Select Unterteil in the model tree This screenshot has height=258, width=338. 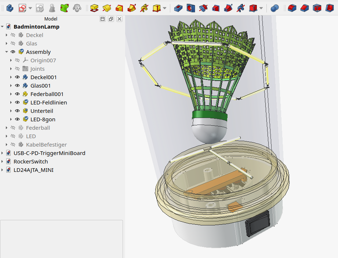point(42,111)
